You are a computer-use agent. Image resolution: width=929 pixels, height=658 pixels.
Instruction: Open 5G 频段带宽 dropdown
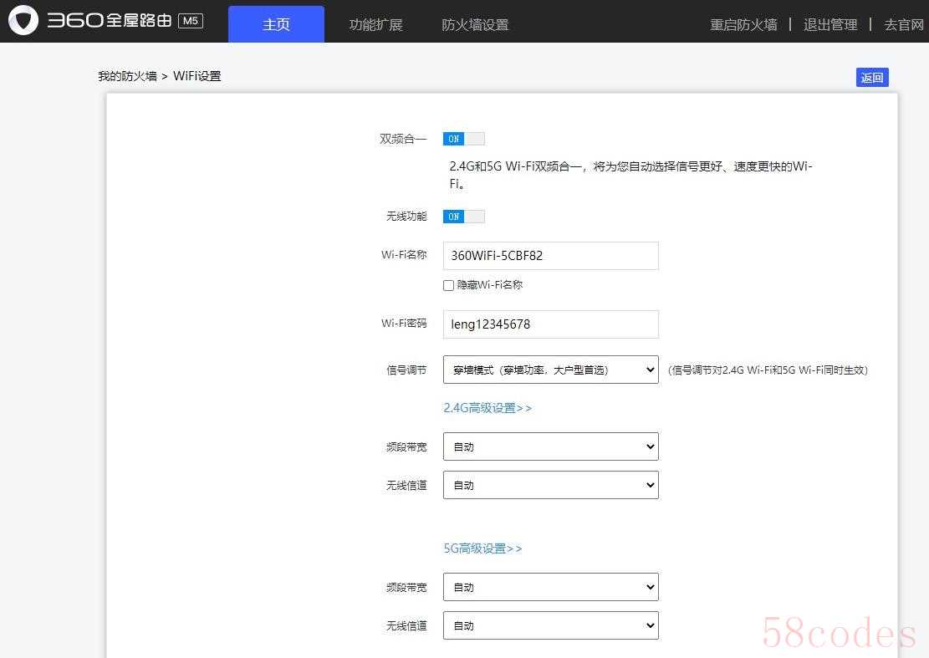550,587
